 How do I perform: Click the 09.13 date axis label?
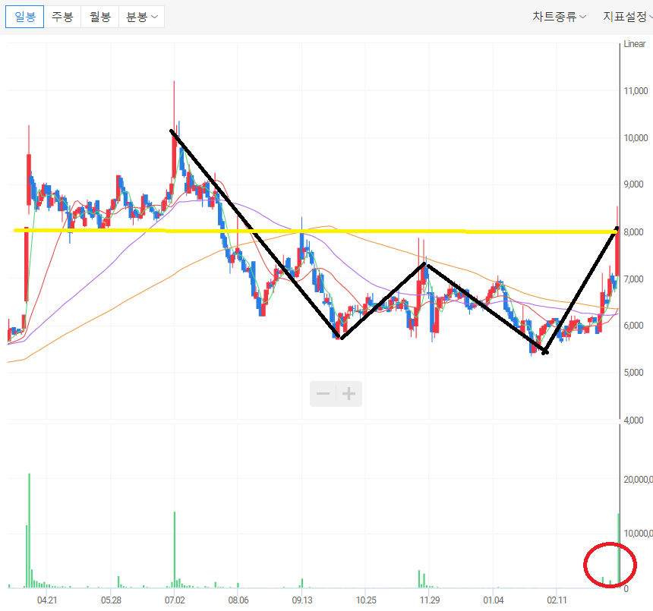point(302,600)
